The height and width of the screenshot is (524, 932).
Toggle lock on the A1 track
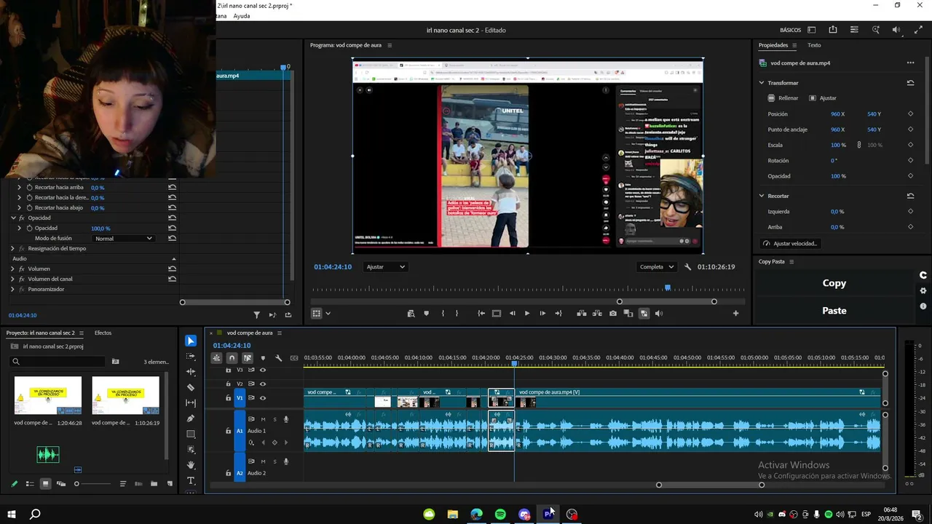click(x=228, y=431)
